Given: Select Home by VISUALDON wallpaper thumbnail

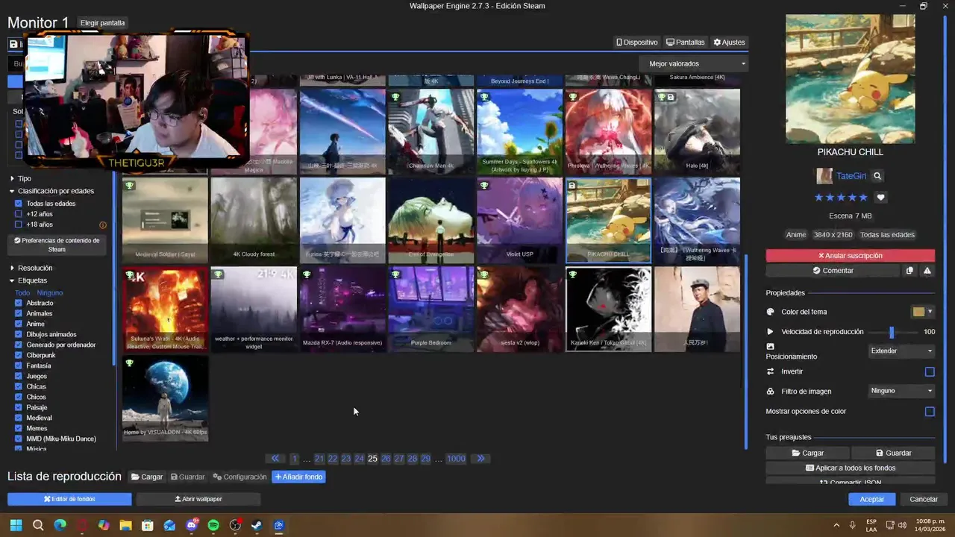Looking at the screenshot, I should coord(166,398).
